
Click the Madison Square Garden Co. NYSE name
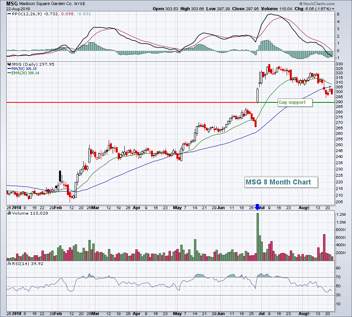tap(52, 4)
